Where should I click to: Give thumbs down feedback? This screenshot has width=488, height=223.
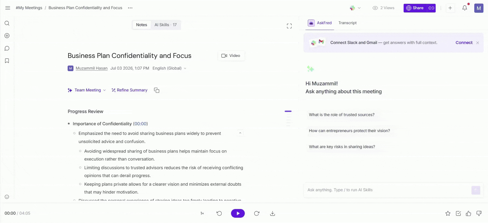479,213
